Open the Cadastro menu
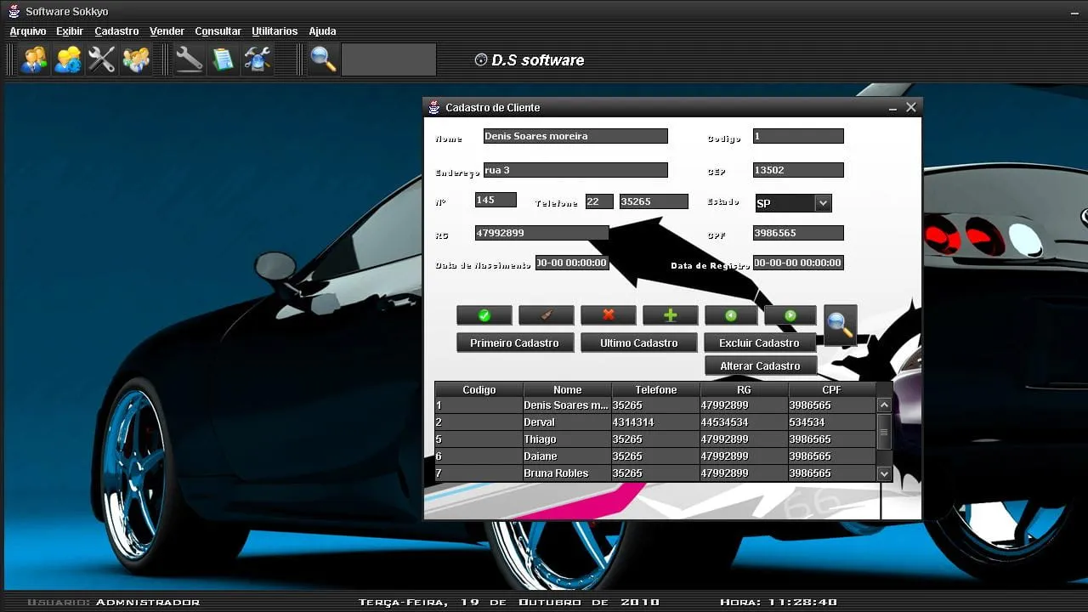This screenshot has height=612, width=1088. coord(116,31)
